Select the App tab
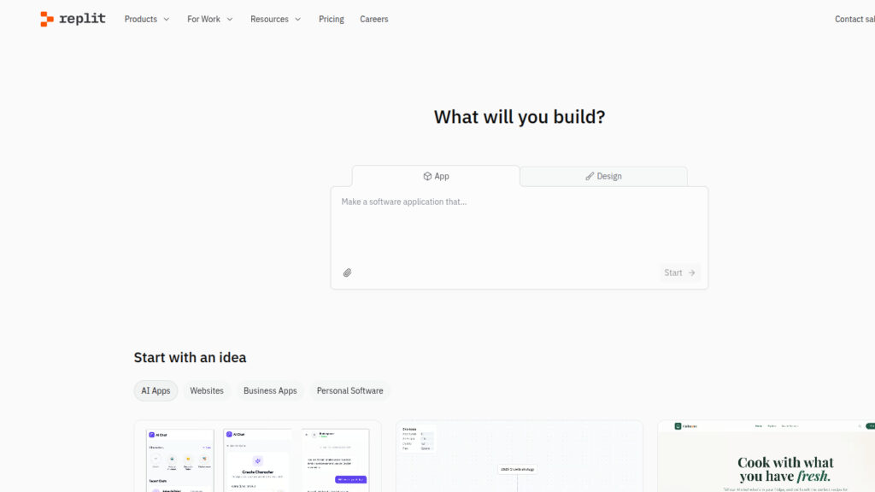Viewport: 875px width, 492px height. tap(436, 176)
